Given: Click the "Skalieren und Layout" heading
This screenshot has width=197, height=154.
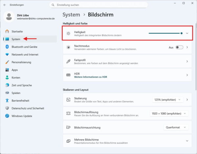Looking at the screenshot, I should tap(76, 90).
